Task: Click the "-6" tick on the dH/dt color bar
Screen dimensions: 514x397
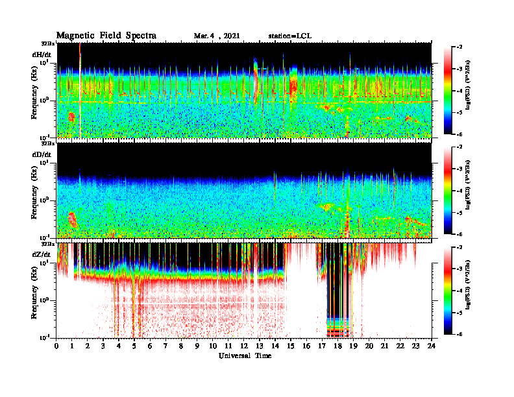Action: point(460,134)
